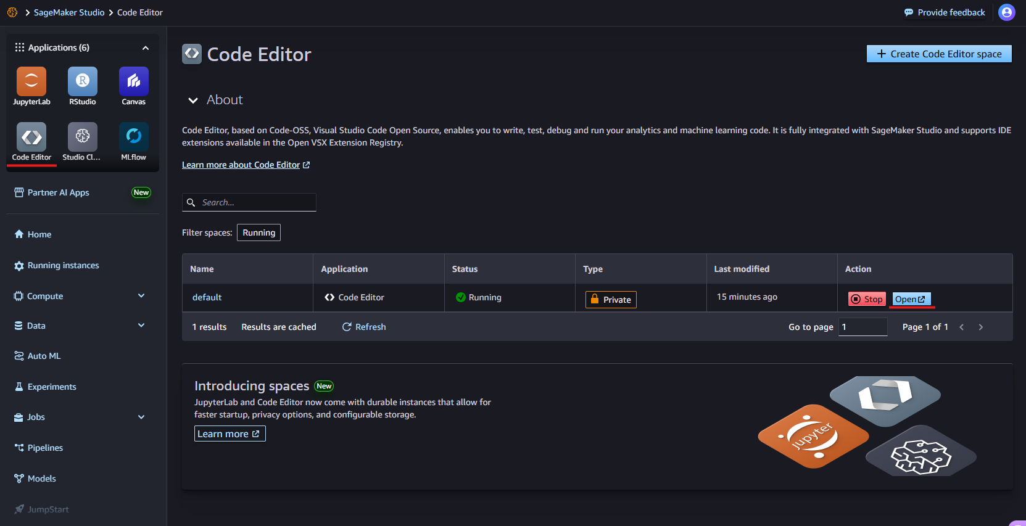The height and width of the screenshot is (526, 1026).
Task: Click Create Code Editor space button
Action: (939, 54)
